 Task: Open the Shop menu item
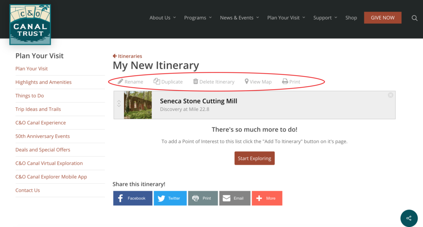pyautogui.click(x=351, y=17)
